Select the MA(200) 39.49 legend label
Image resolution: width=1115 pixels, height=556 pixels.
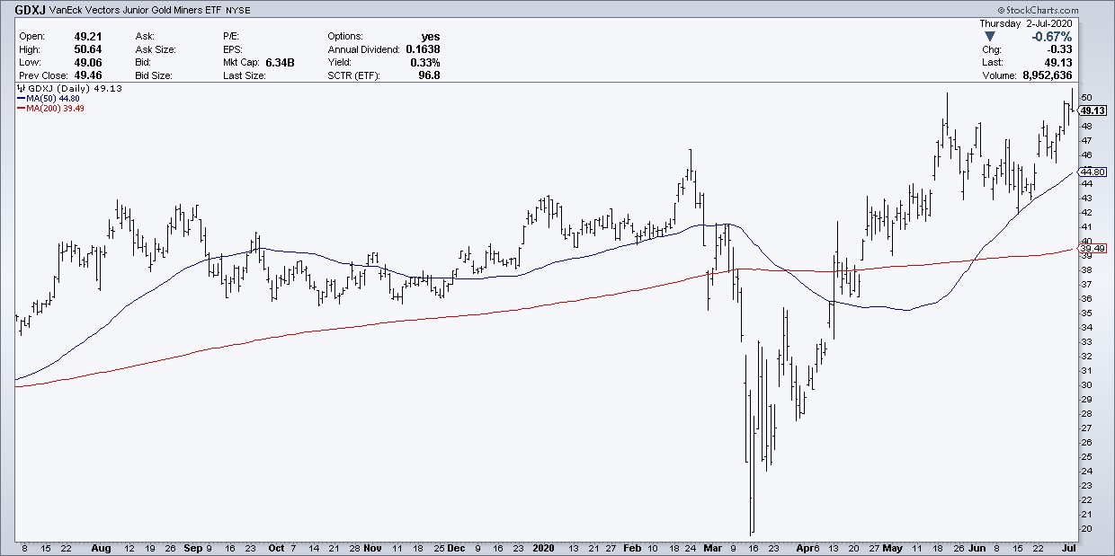tap(58, 109)
